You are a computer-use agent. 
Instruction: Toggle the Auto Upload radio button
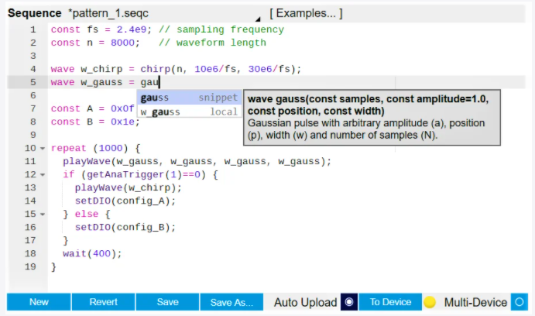tap(349, 302)
